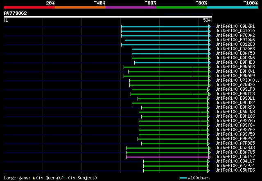
Task: Open the UniRef100_Q6RJN8 label
Action: [235, 112]
